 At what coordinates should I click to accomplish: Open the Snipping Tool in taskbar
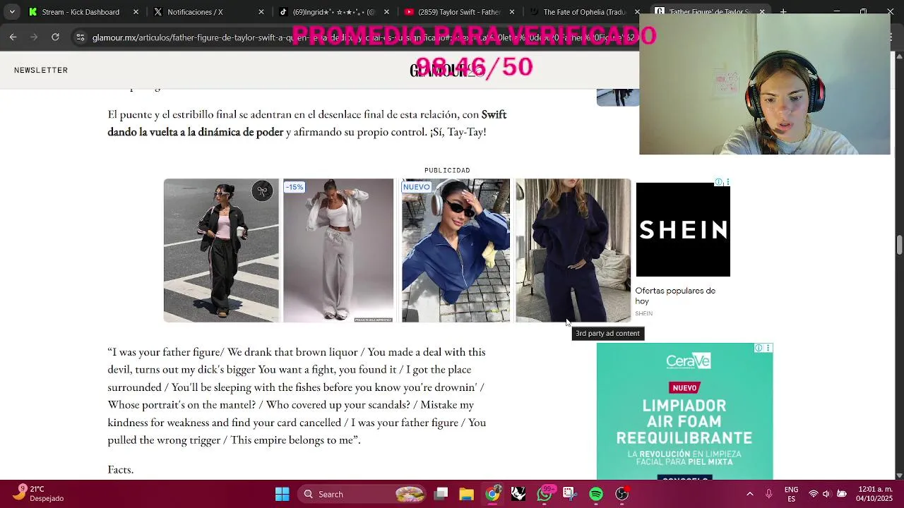tap(570, 494)
